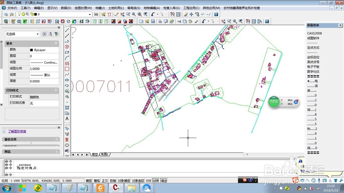Open the layer properties manager icon
The height and width of the screenshot is (193, 344).
6,14
